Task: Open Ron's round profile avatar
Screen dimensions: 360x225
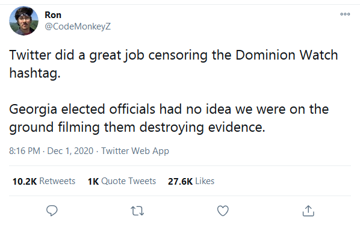Action: coord(23,20)
